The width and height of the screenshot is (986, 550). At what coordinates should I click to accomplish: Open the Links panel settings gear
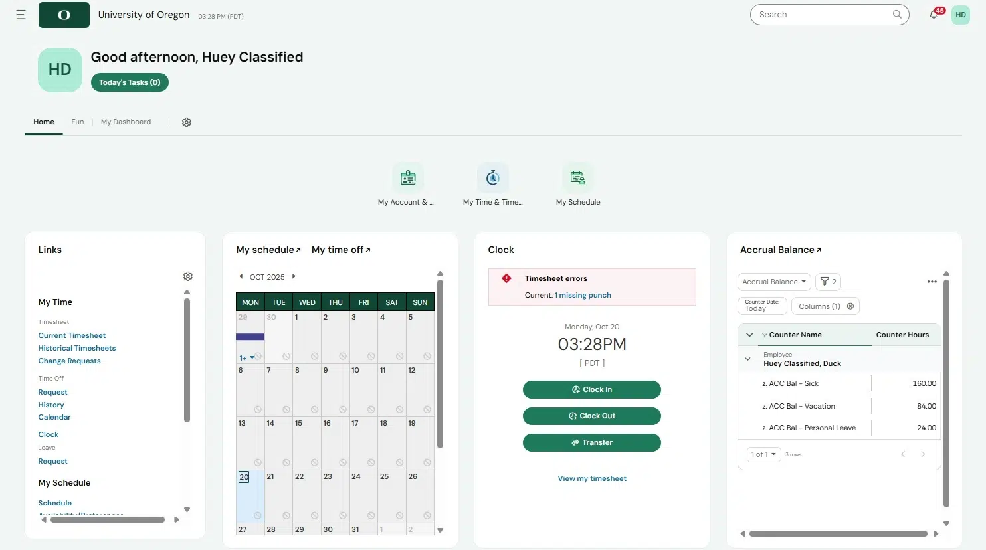(x=188, y=276)
